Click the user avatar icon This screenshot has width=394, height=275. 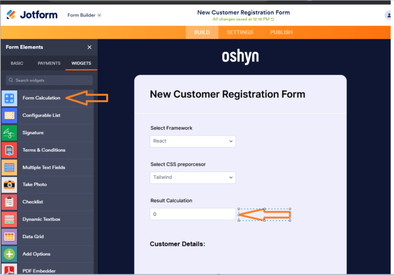(388, 15)
